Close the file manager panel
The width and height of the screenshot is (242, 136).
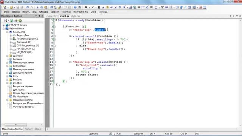point(42,16)
